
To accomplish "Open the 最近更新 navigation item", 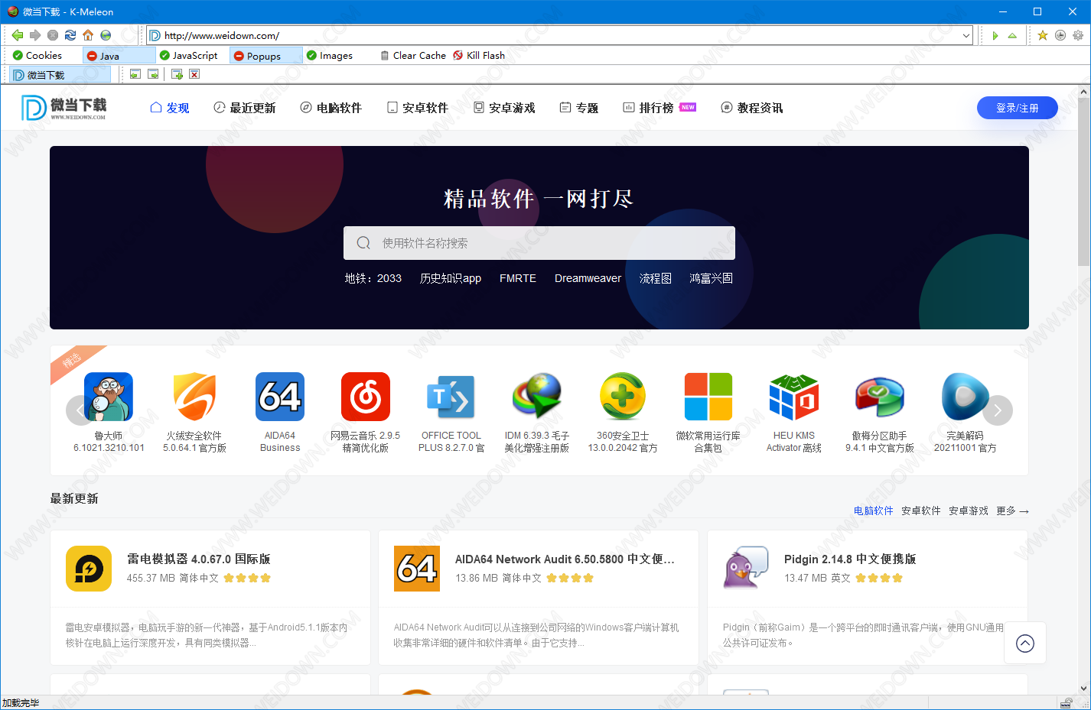I will (x=245, y=108).
